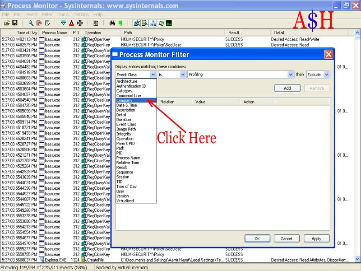
Task: Open the Tools menu
Action: [63, 14]
